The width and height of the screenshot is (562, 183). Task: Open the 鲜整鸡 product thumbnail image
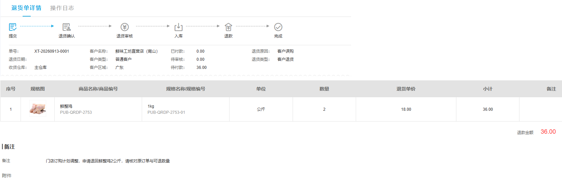37,109
